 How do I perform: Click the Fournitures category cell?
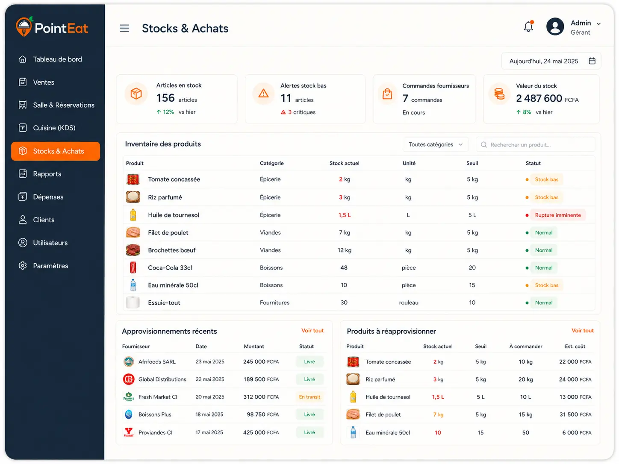pyautogui.click(x=274, y=302)
